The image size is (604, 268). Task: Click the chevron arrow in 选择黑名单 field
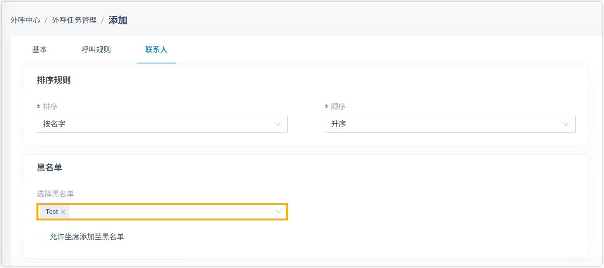(x=278, y=212)
